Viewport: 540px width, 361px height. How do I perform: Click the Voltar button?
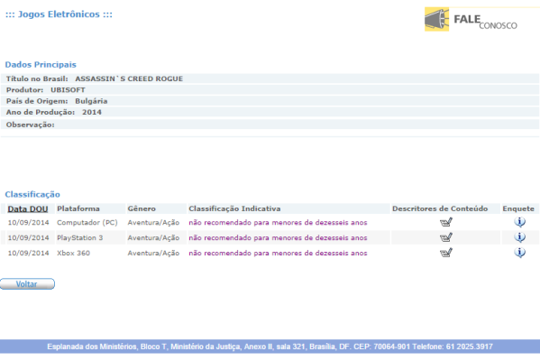point(27,283)
